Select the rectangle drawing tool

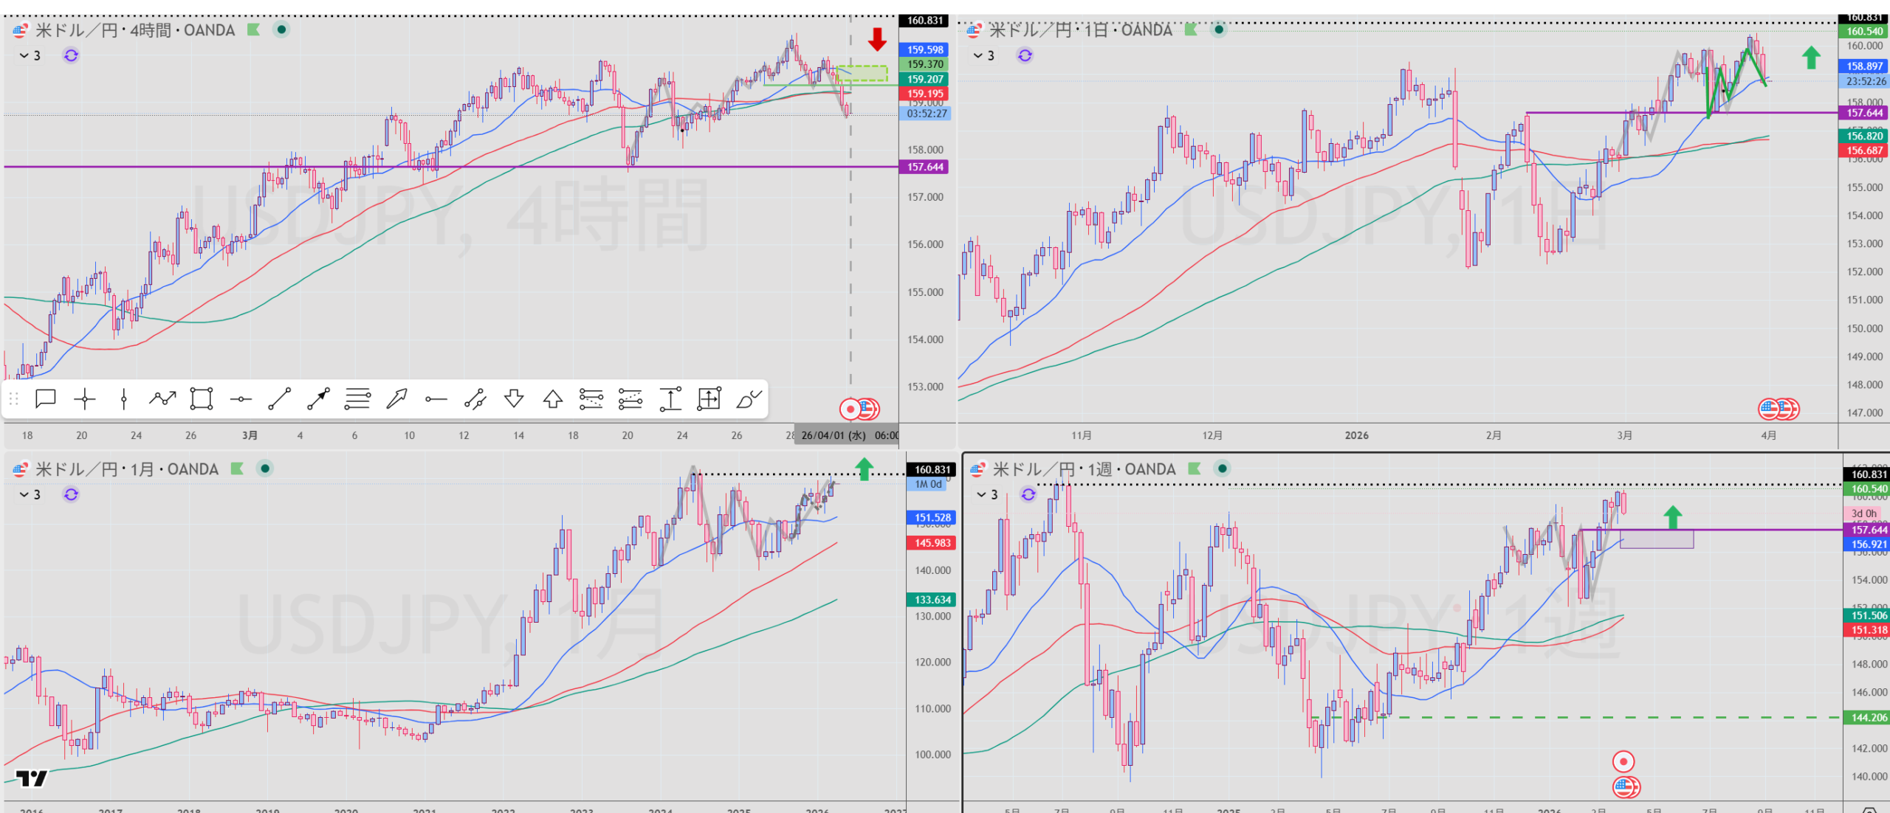pyautogui.click(x=202, y=399)
